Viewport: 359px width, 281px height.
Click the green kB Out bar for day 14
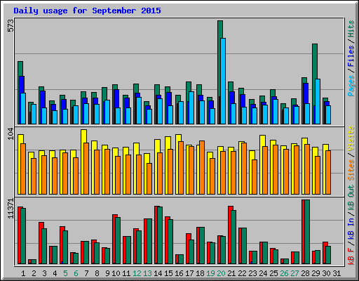(160, 235)
